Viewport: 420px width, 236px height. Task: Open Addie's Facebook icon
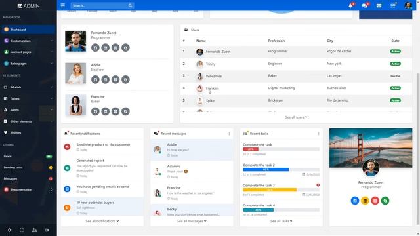tap(95, 79)
